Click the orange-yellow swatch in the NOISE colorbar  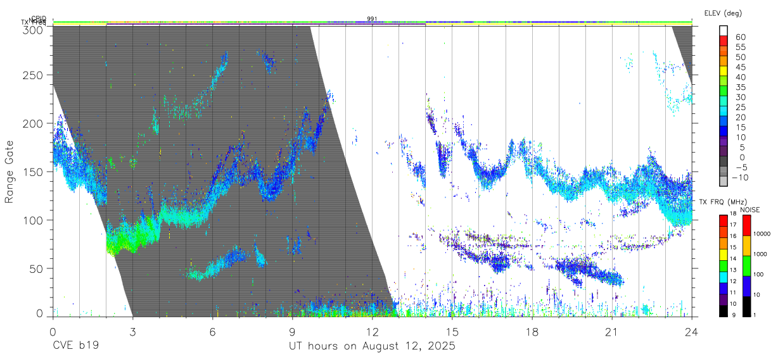pos(746,246)
